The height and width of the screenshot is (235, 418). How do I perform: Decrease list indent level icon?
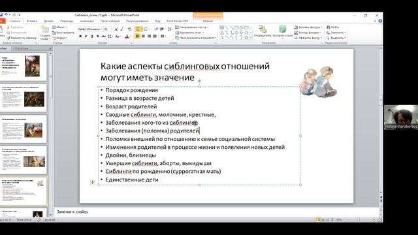(156, 29)
